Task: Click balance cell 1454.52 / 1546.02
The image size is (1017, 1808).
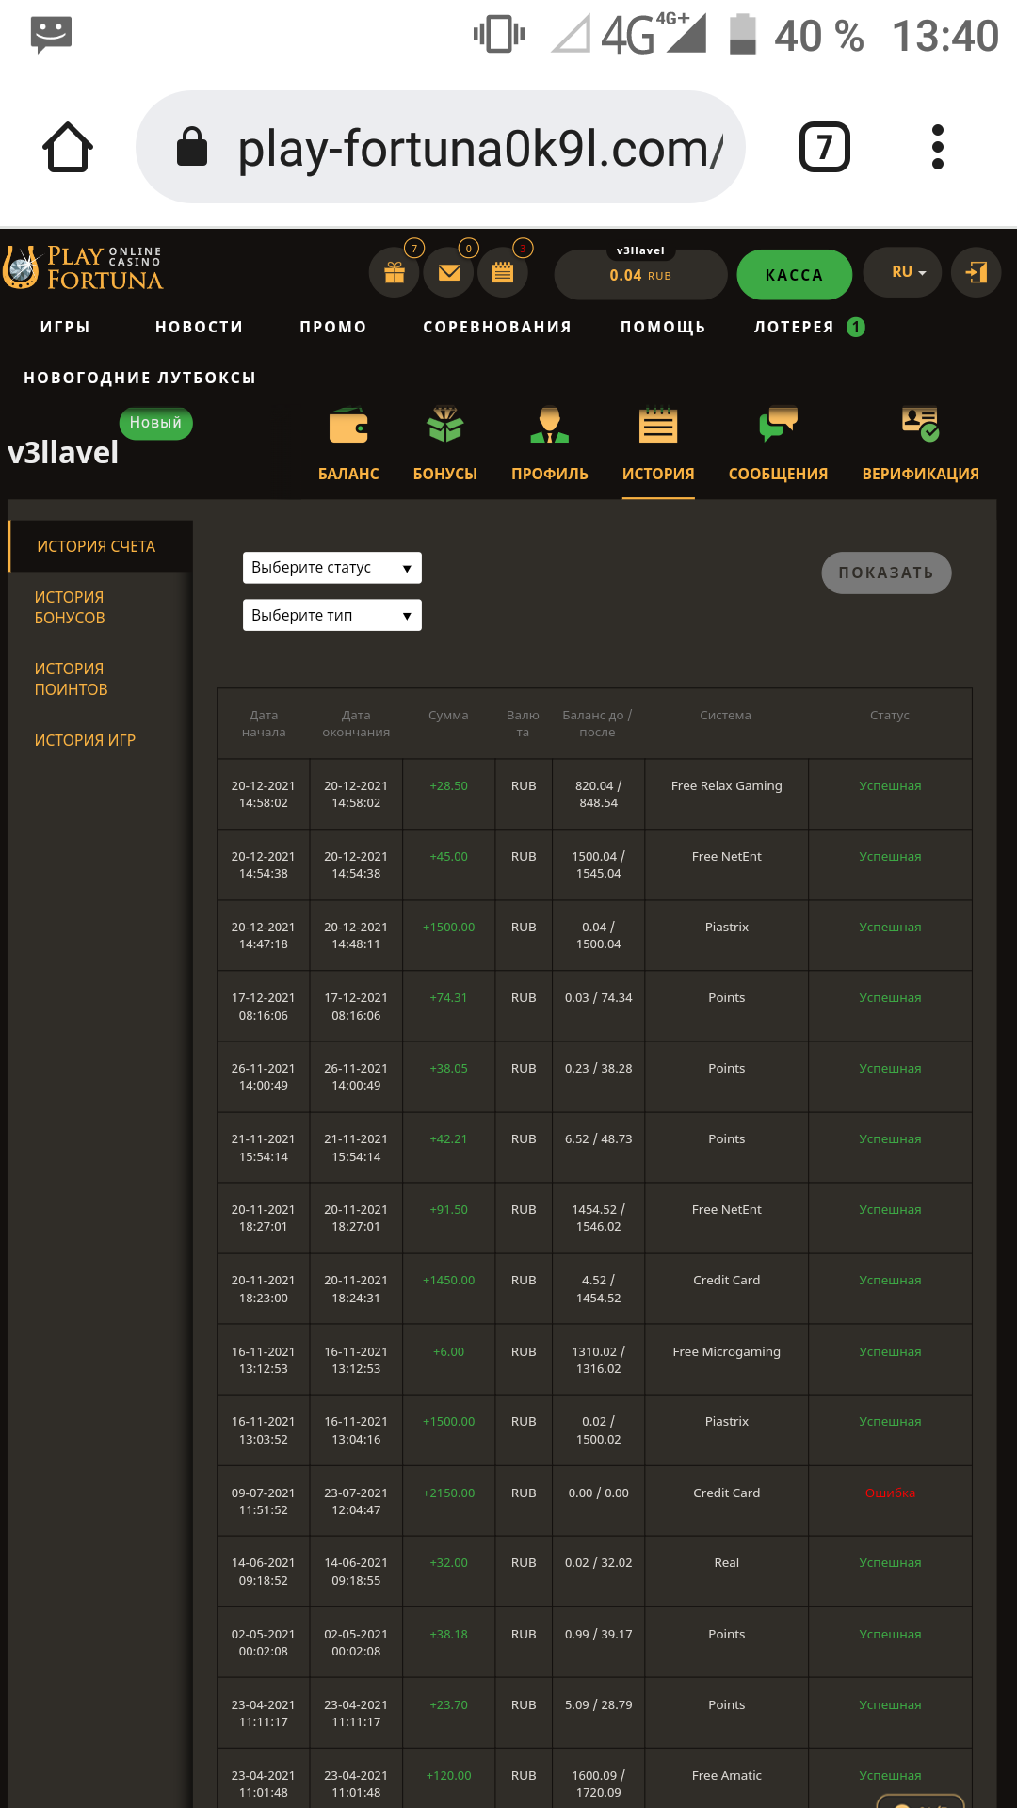Action: pyautogui.click(x=599, y=1218)
